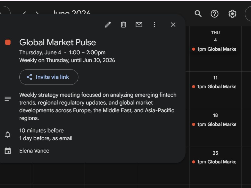This screenshot has height=188, width=251.
Task: Click 'Weekly on Thursday, until Jun 30, 2026'
Action: tap(67, 60)
